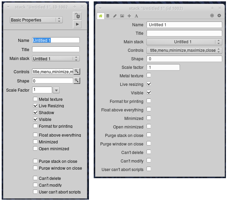Image resolution: width=229 pixels, height=201 pixels.
Task: Uncheck Live resizing in right inspector
Action: (x=149, y=84)
